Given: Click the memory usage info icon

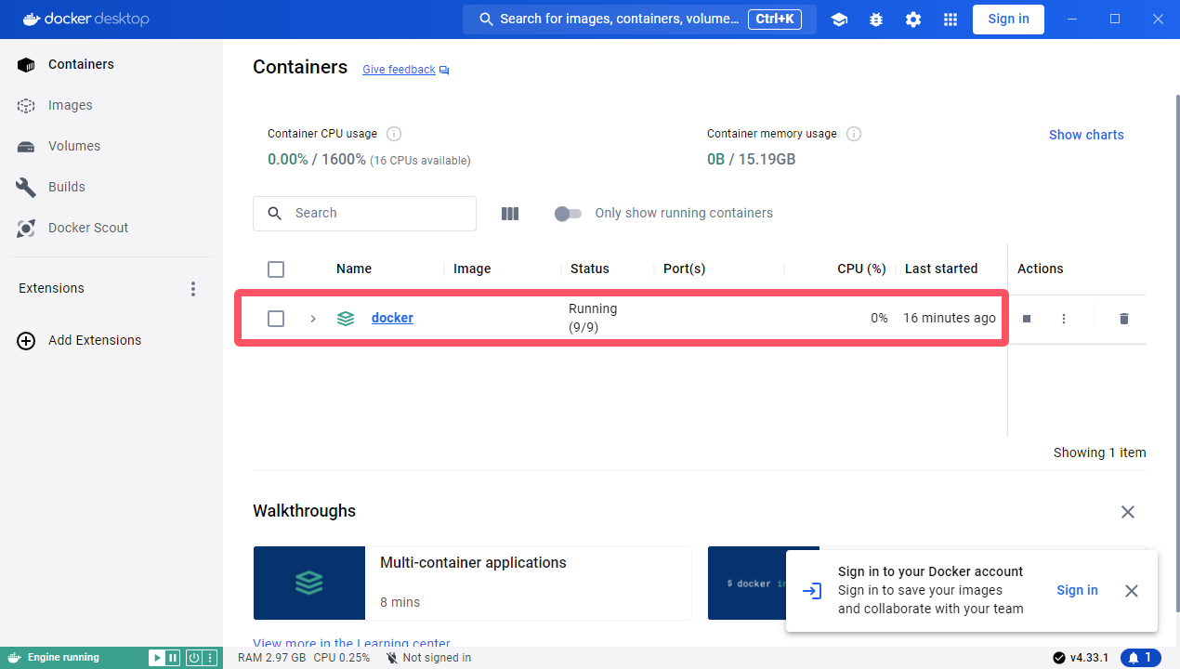Looking at the screenshot, I should coord(854,134).
